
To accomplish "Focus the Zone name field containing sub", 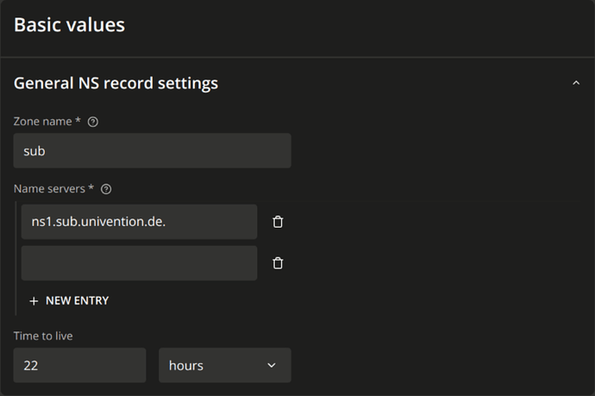I will [x=152, y=151].
